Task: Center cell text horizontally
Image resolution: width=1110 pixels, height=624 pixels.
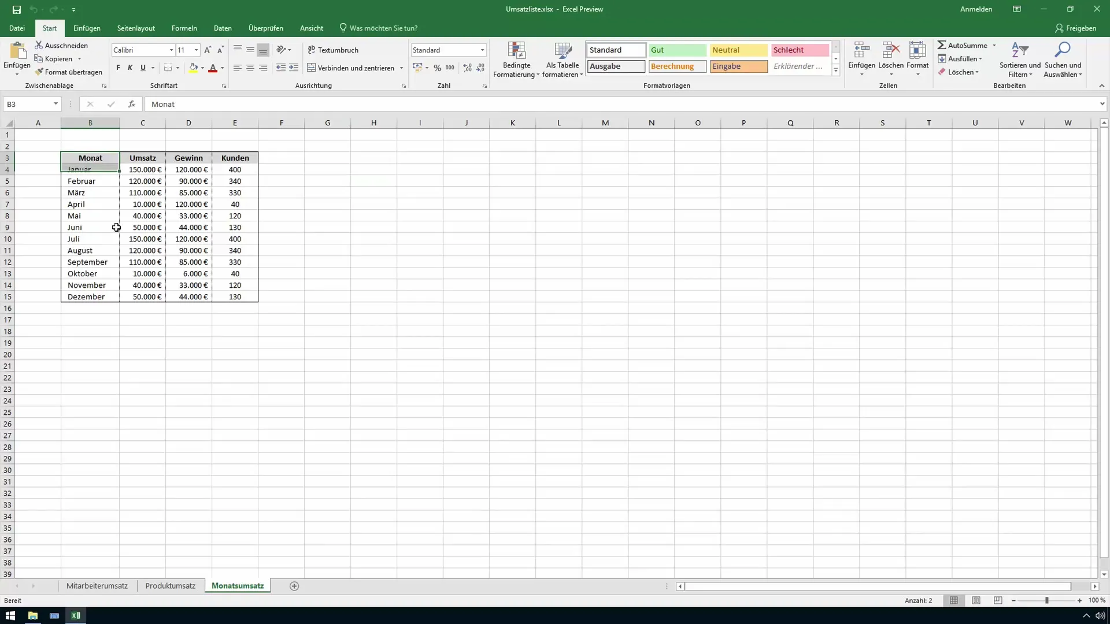Action: pyautogui.click(x=250, y=68)
